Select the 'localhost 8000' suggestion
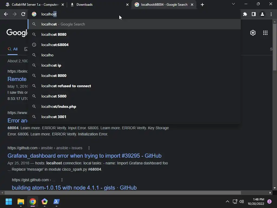Image resolution: width=277 pixels, height=208 pixels. 134,76
